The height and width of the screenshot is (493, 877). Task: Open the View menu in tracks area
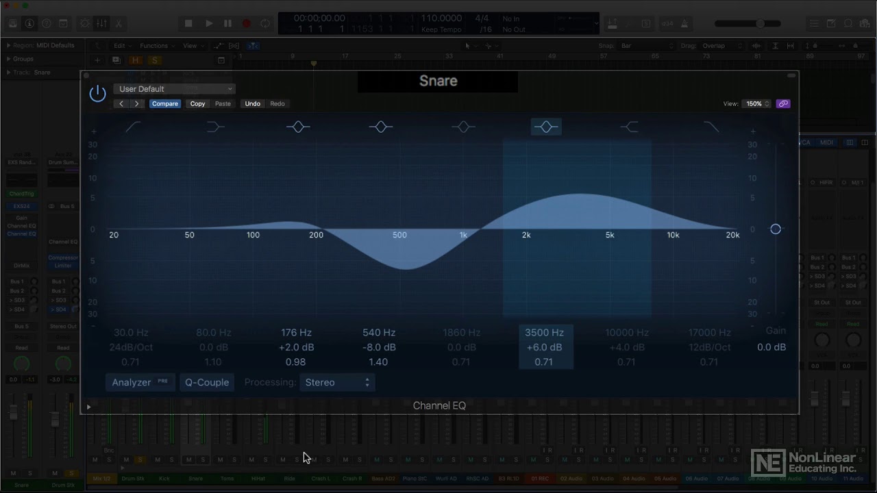coord(193,46)
